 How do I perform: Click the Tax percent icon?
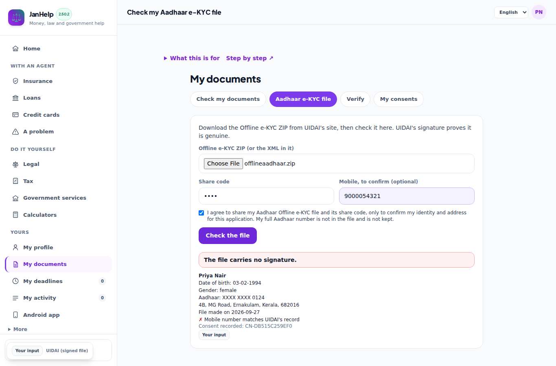(15, 181)
